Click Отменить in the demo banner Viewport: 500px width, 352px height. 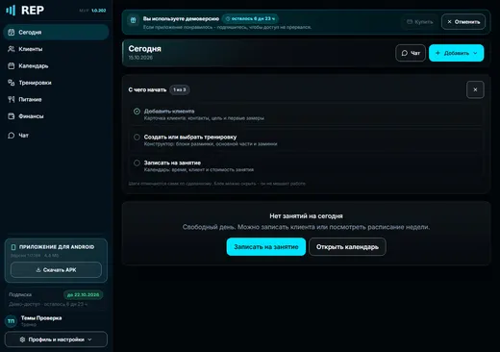463,22
